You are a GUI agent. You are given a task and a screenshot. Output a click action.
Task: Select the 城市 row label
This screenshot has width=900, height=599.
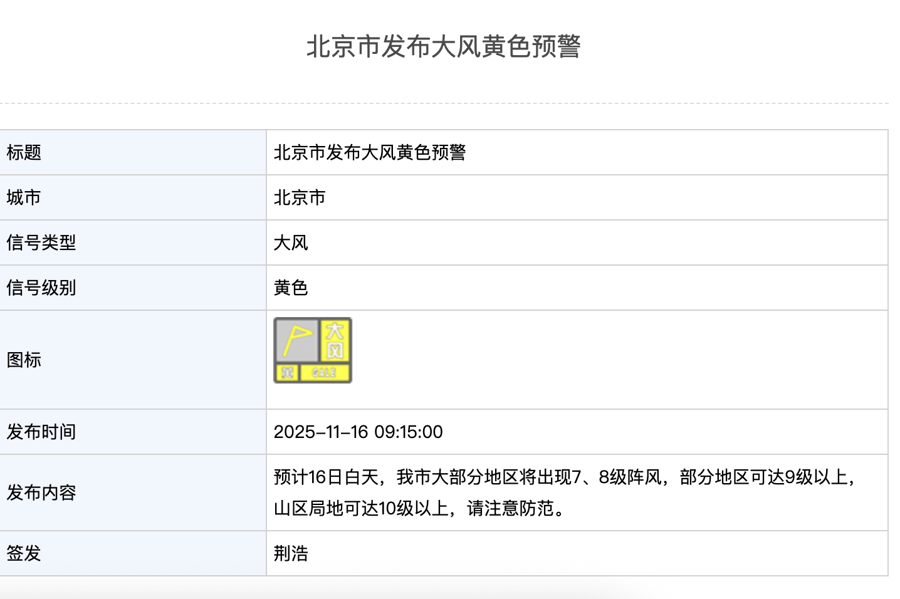[24, 197]
